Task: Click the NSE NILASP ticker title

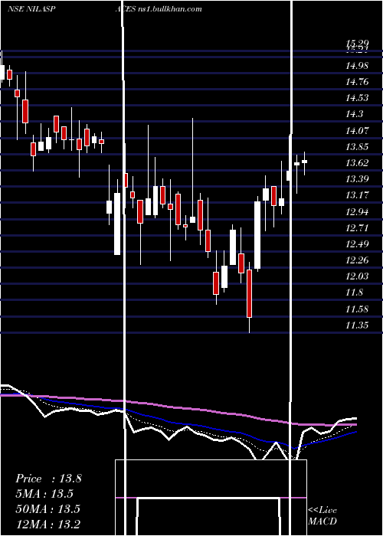Action: pos(32,9)
